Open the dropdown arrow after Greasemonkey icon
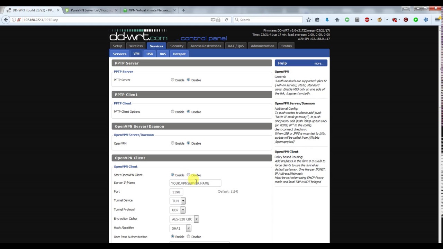 387,20
